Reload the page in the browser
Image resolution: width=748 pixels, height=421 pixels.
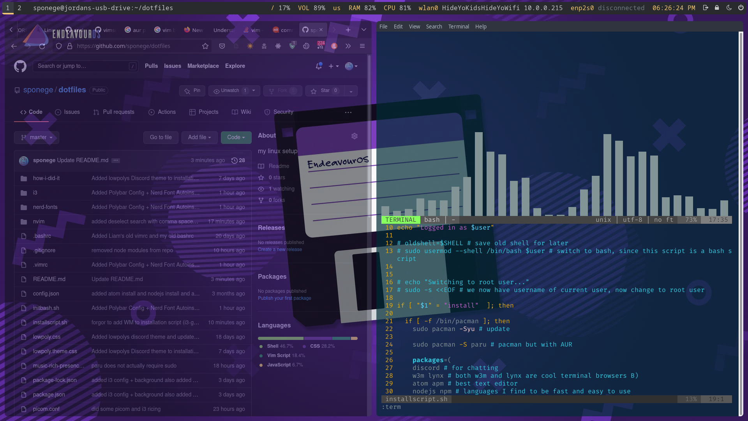42,46
